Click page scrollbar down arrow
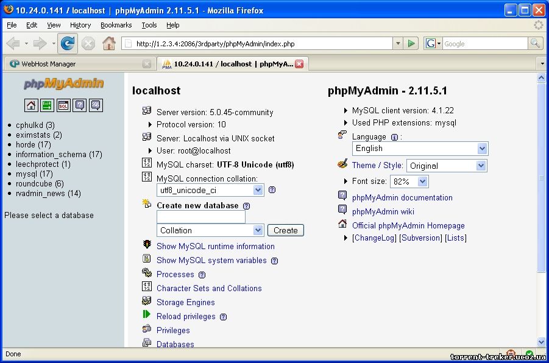Viewport: 549px width, 363px height. click(541, 342)
